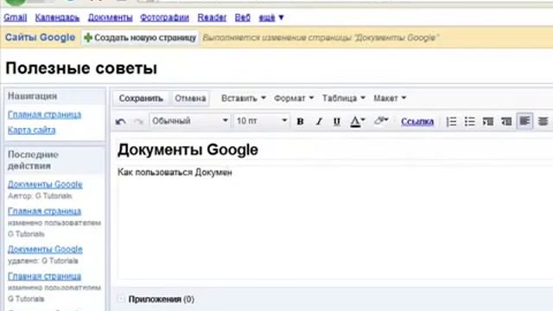This screenshot has width=553, height=311.
Task: Toggle Italic formatting
Action: pos(319,121)
